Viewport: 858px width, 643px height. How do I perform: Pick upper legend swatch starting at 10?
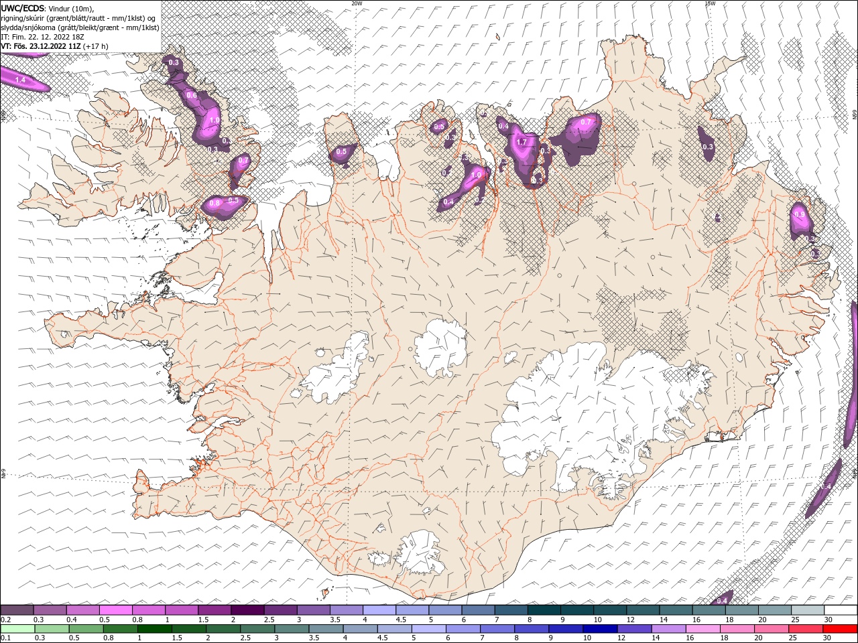click(610, 610)
